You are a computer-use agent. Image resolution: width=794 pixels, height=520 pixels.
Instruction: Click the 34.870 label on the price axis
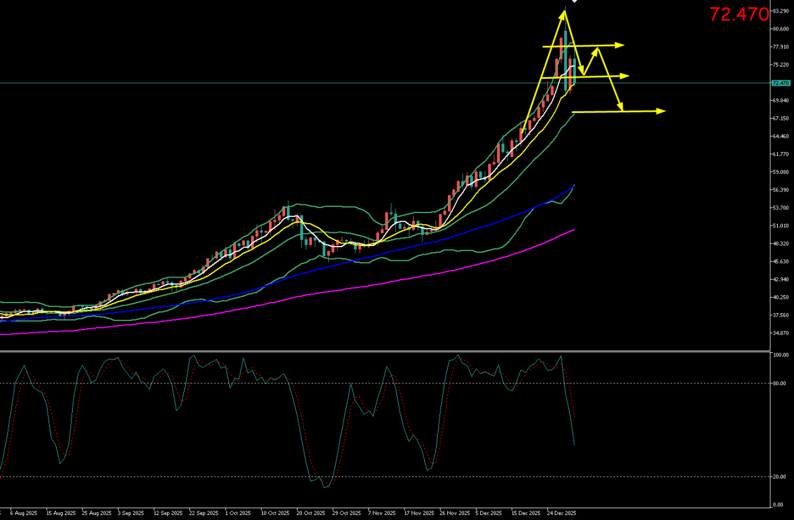[x=780, y=334]
